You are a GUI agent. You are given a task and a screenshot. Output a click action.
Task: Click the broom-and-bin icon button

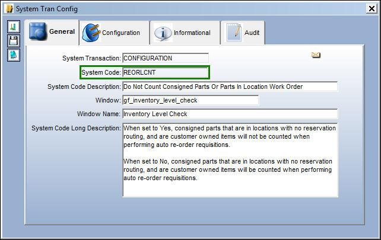[x=14, y=27]
